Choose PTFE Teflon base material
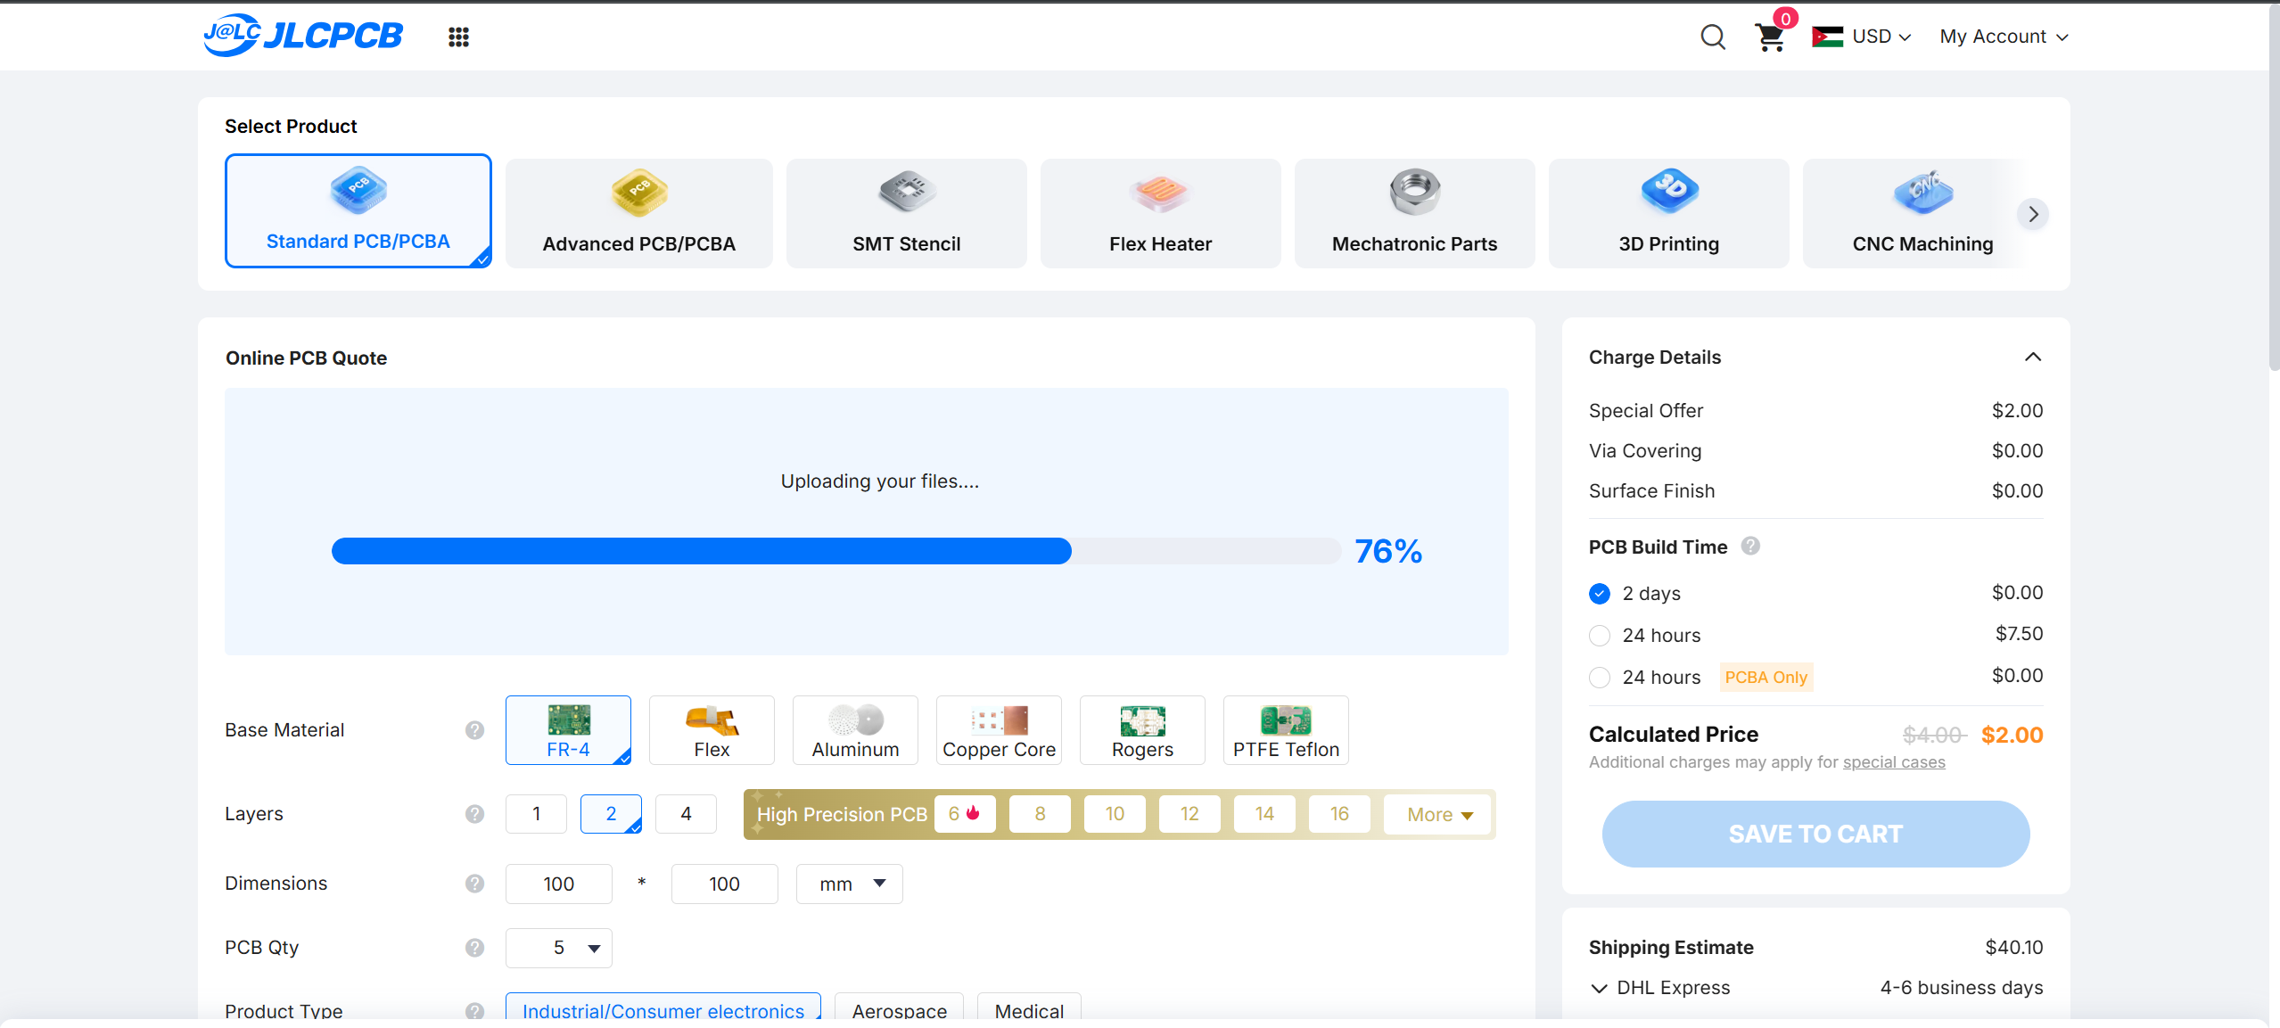The height and width of the screenshot is (1028, 2280). click(1286, 730)
